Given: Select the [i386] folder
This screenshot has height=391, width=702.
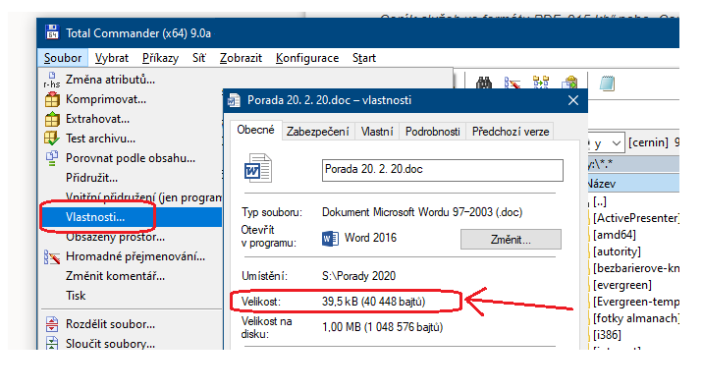Looking at the screenshot, I should [607, 335].
